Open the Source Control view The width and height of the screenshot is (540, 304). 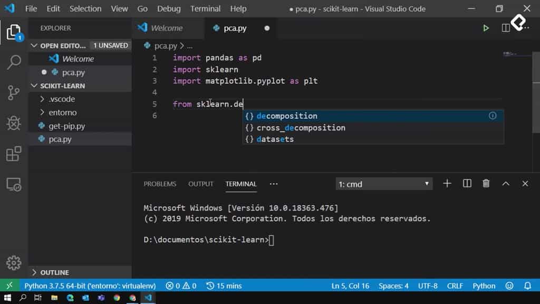(14, 92)
